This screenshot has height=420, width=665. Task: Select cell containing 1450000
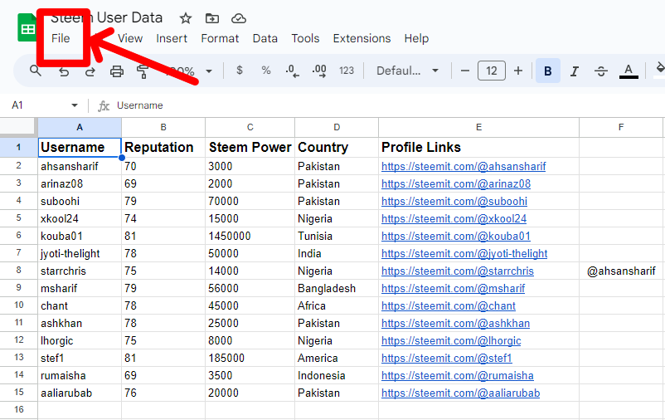tap(250, 236)
